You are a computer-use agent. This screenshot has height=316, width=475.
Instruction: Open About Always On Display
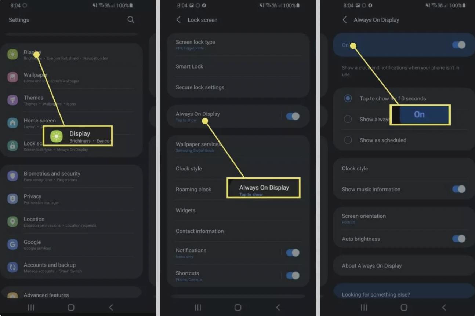point(404,266)
